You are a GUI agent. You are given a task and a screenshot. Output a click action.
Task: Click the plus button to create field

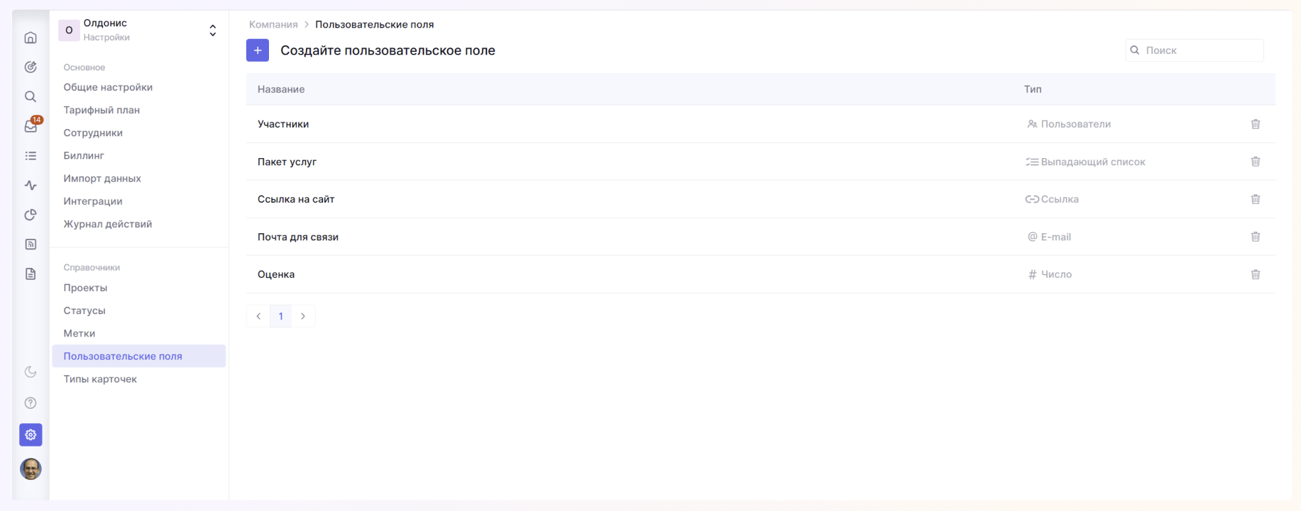pyautogui.click(x=258, y=50)
